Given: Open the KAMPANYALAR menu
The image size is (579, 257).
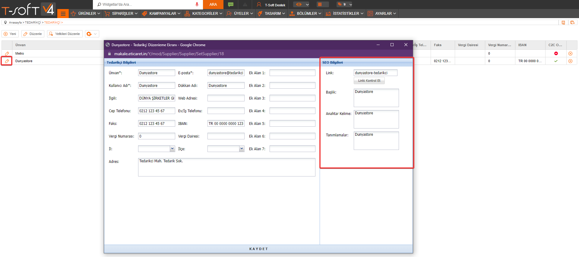Looking at the screenshot, I should point(161,14).
